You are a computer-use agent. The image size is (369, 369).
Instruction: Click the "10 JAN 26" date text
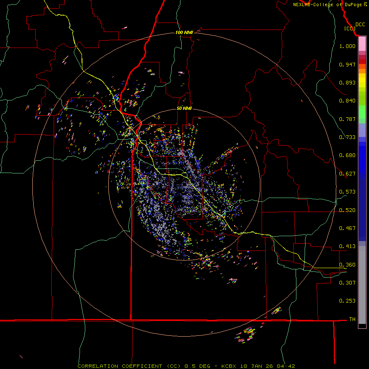click(x=257, y=366)
